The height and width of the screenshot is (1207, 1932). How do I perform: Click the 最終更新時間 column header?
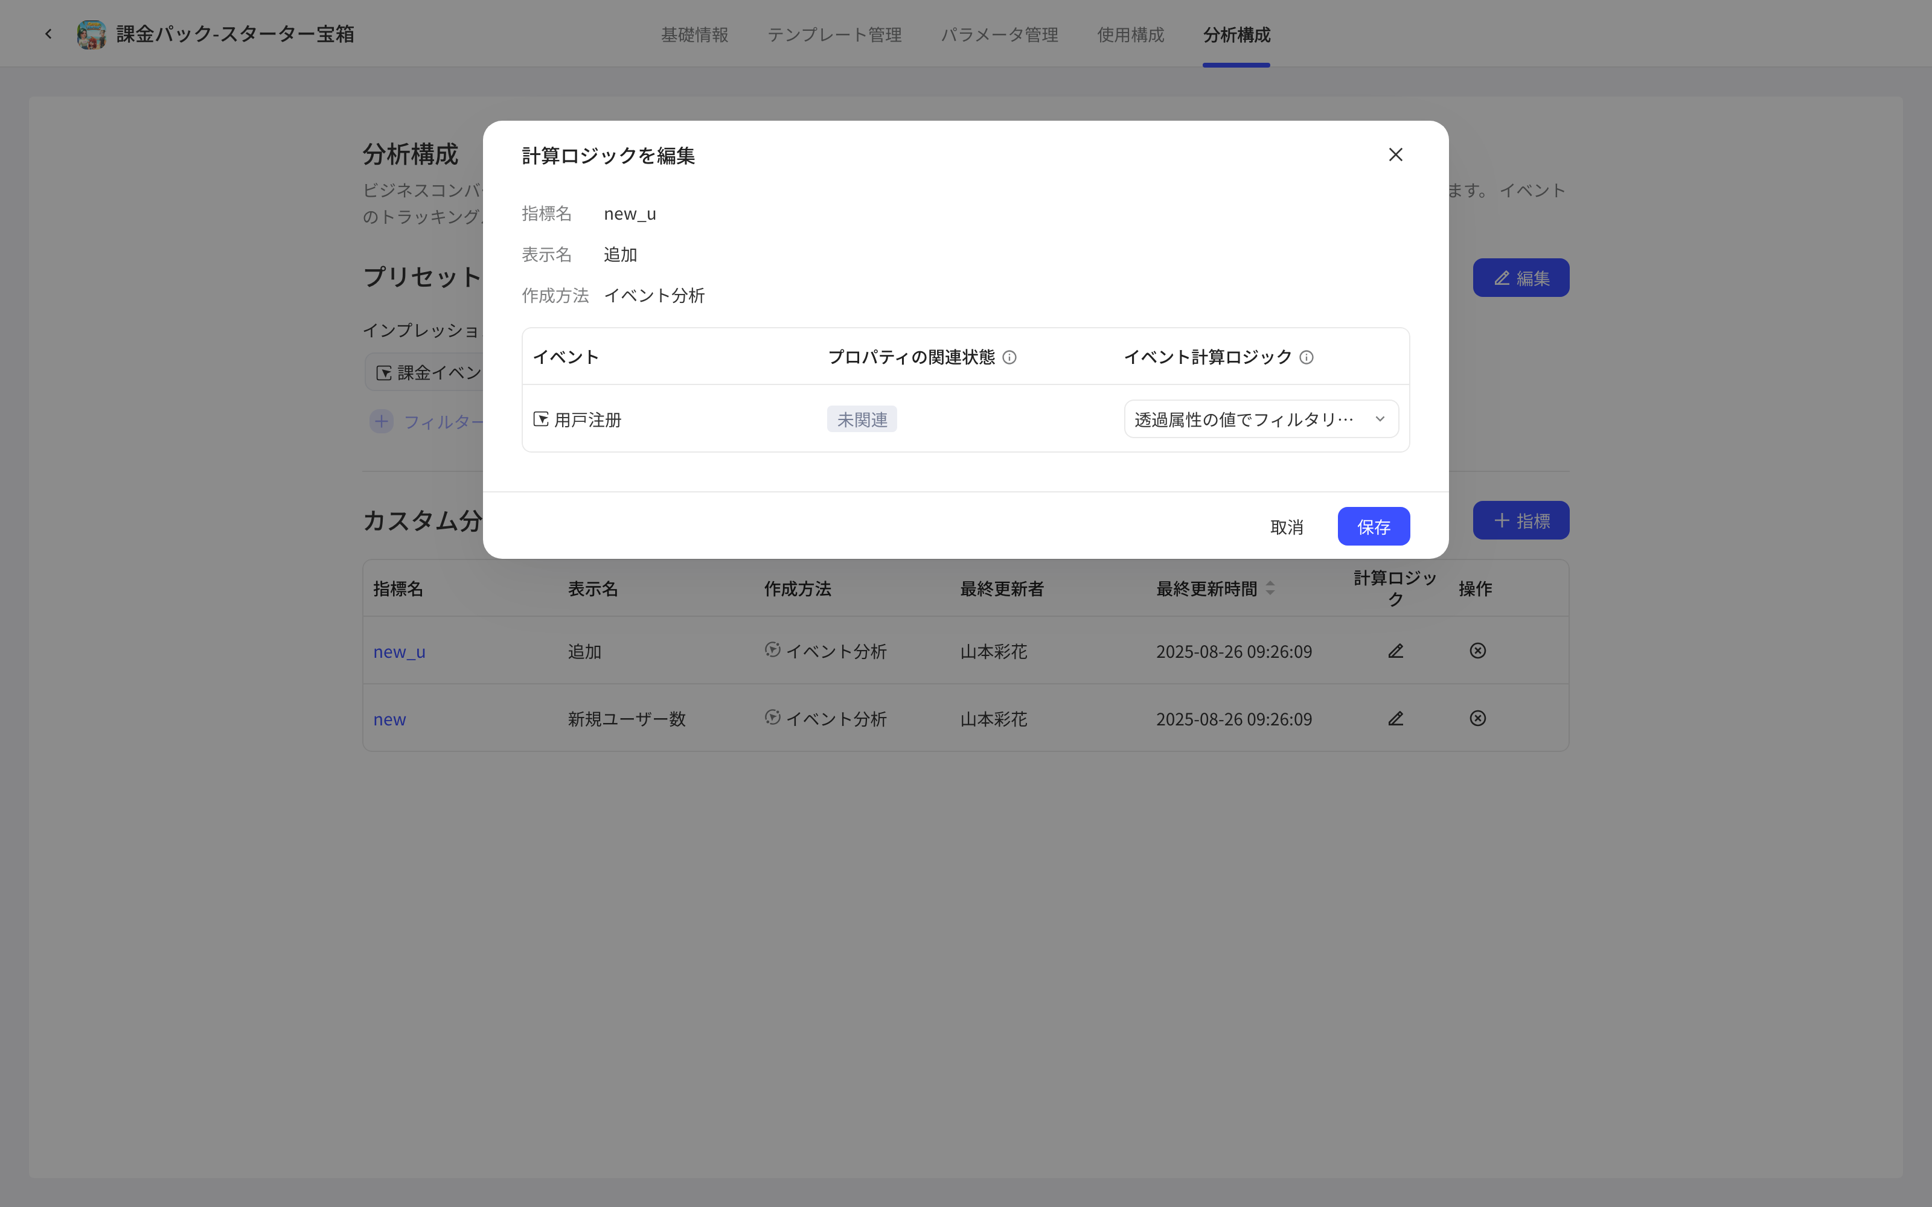click(1206, 589)
